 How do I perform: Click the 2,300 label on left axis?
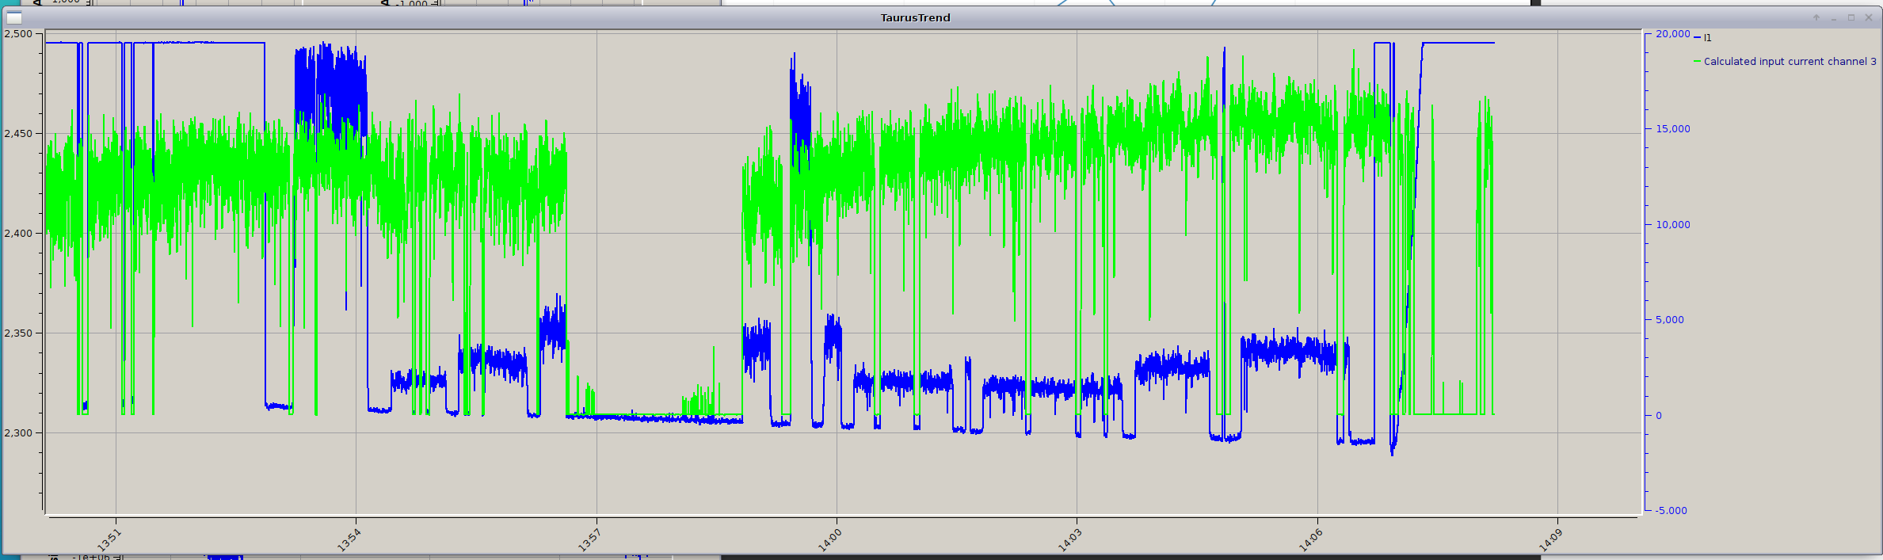[x=18, y=432]
